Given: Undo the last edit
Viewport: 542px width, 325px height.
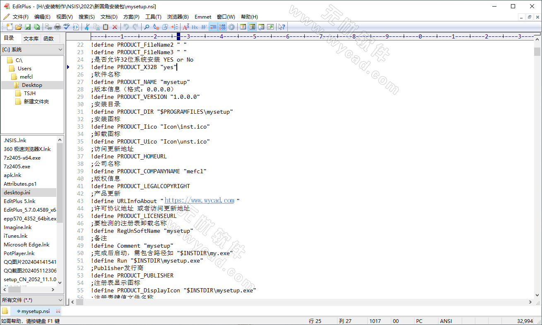Looking at the screenshot, I should (x=125, y=27).
